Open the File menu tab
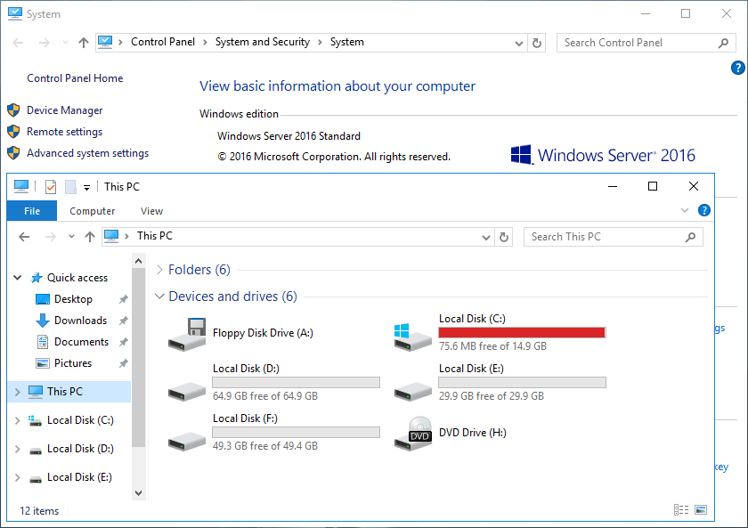 (31, 211)
